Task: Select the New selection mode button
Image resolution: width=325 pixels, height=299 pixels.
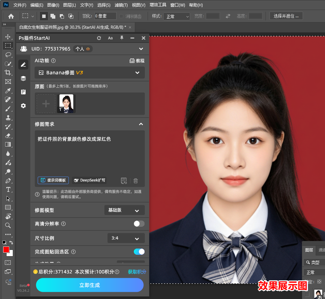Action: [44, 16]
